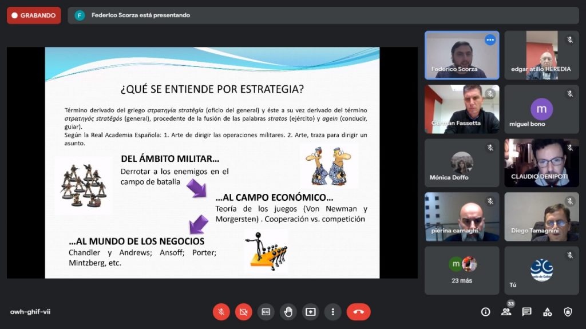Viewport: 586px width, 329px height.
Task: Expand the "23 más" participants tile
Action: [x=461, y=270]
